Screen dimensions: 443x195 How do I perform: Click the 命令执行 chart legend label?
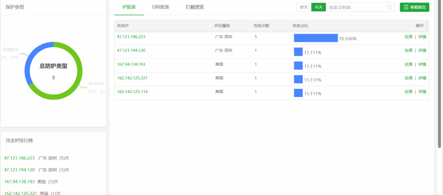point(96,83)
